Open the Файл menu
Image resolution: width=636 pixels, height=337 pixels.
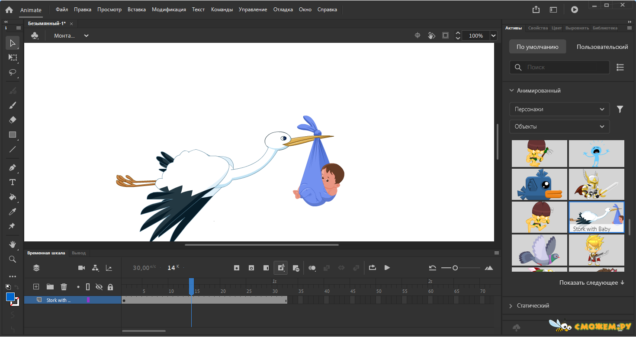coord(62,10)
